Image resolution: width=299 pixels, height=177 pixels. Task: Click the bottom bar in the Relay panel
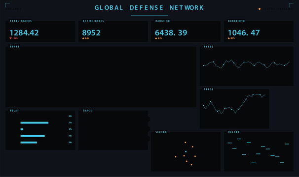click(x=29, y=143)
